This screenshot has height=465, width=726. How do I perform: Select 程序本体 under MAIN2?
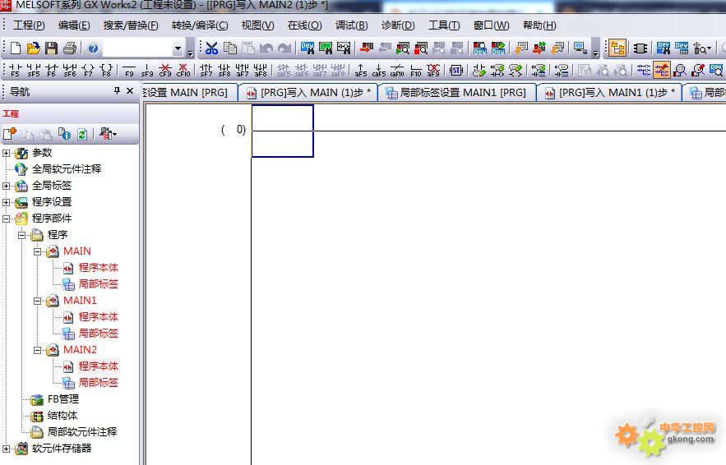click(98, 366)
